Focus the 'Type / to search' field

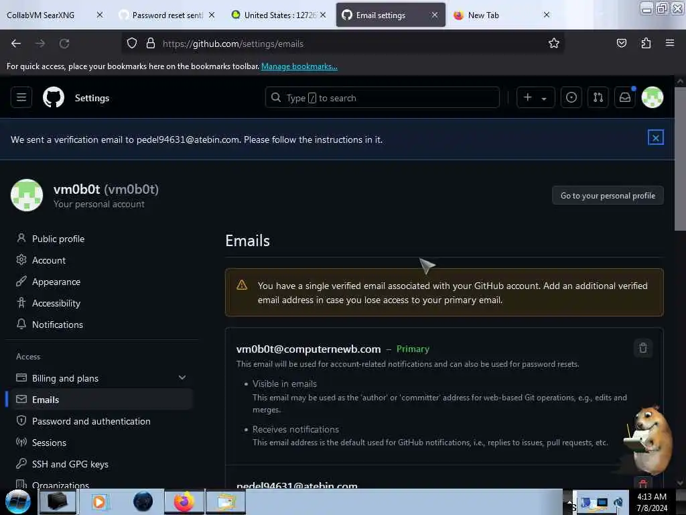coord(382,97)
